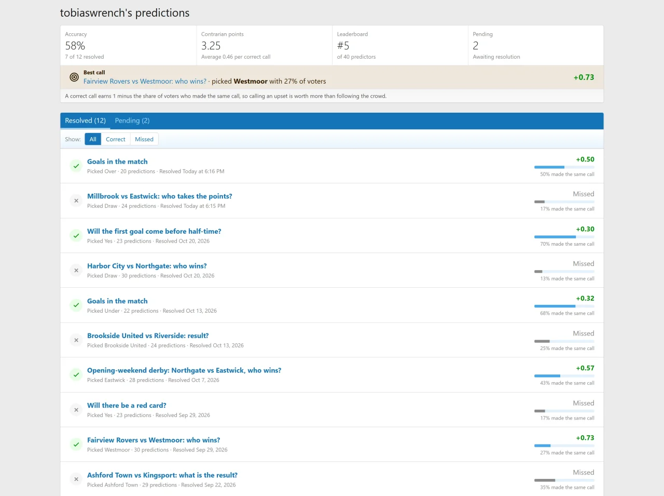The width and height of the screenshot is (664, 496).
Task: Click the X icon on Brookside United vs Riverside row
Action: point(76,340)
